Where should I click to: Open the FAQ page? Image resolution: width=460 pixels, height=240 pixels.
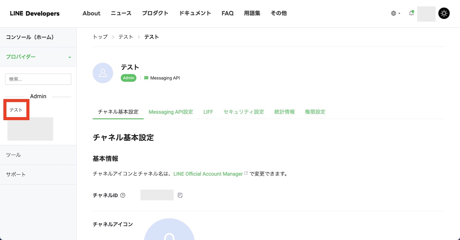(228, 13)
